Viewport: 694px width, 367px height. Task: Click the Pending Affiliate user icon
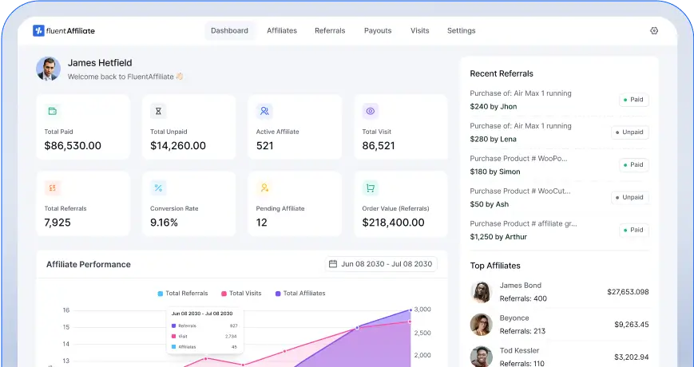tap(264, 188)
